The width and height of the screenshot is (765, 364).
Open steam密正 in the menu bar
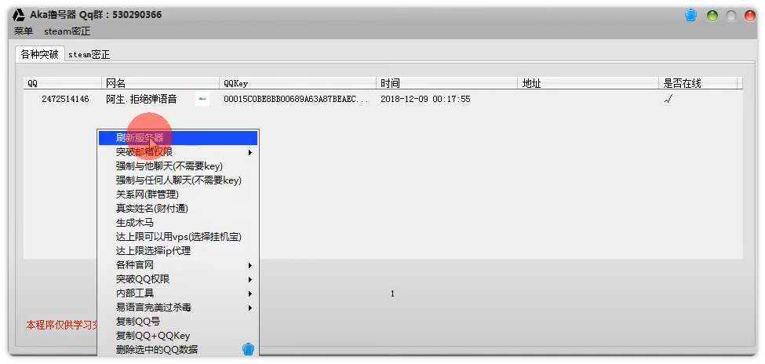coord(67,31)
